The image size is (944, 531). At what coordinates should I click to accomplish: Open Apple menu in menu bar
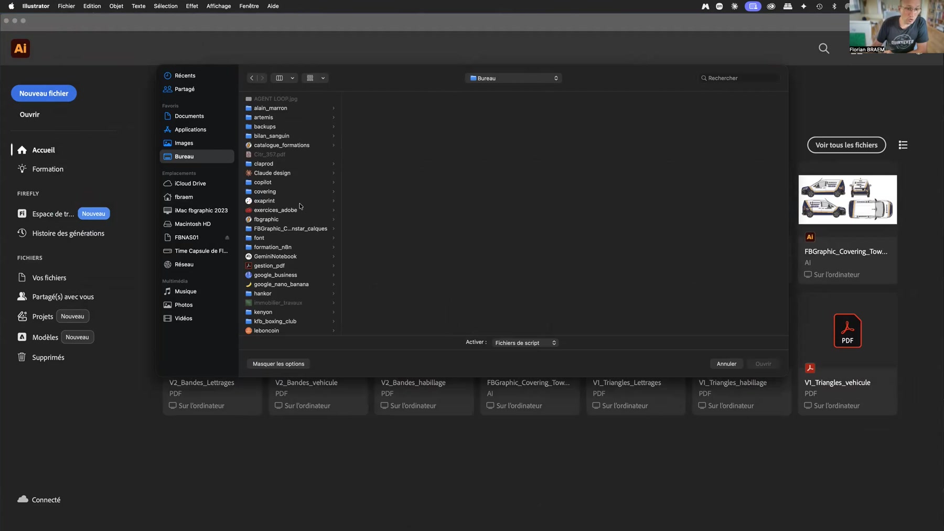coord(11,6)
